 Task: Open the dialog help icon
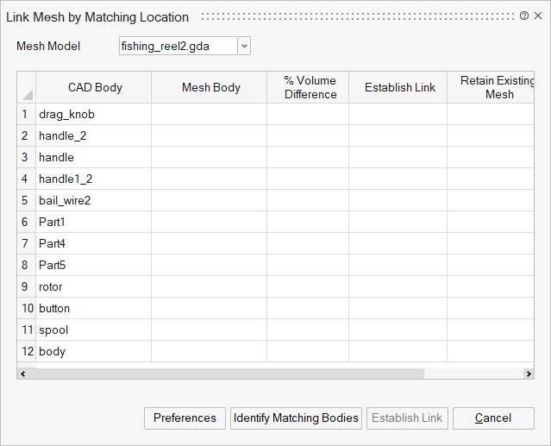point(524,16)
